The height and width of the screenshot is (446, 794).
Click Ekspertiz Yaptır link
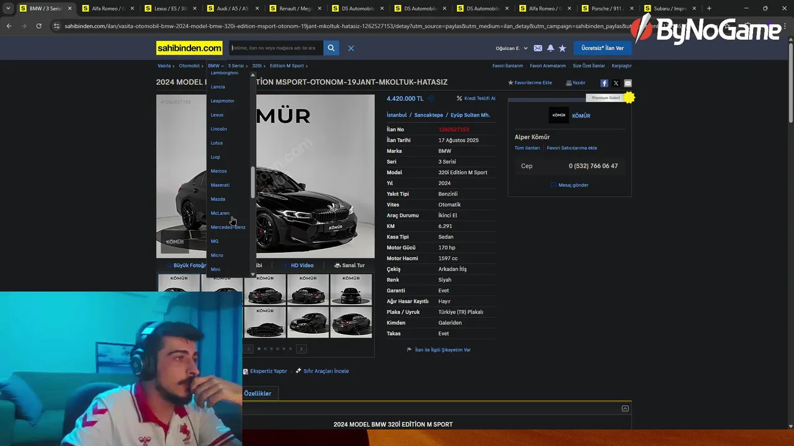265,371
